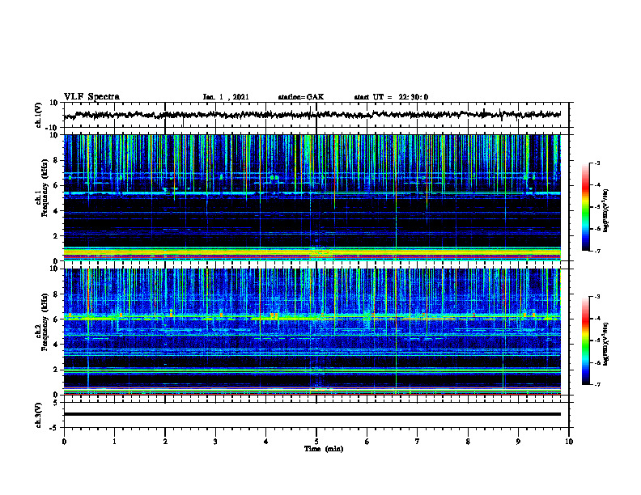Click time axis tick label "7"

tap(418, 442)
